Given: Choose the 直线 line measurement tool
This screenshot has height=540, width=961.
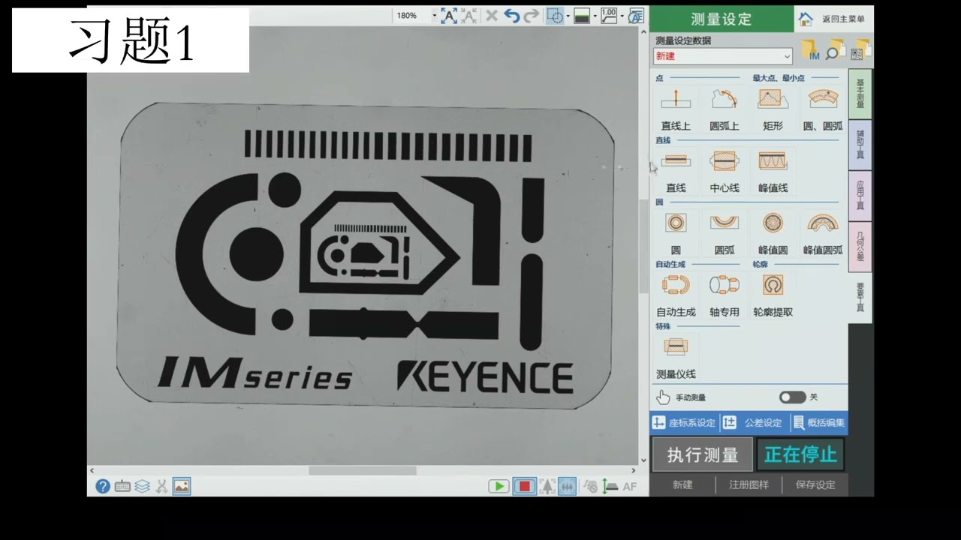Looking at the screenshot, I should (x=676, y=170).
